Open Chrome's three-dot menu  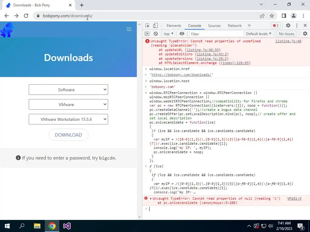click(x=303, y=16)
